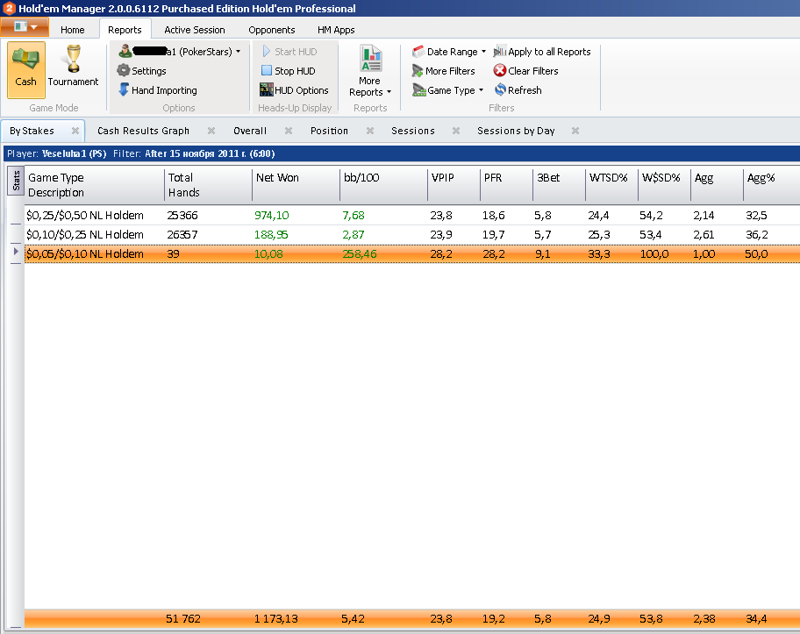Sort by Total Hands column header
The height and width of the screenshot is (634, 800).
(x=208, y=185)
